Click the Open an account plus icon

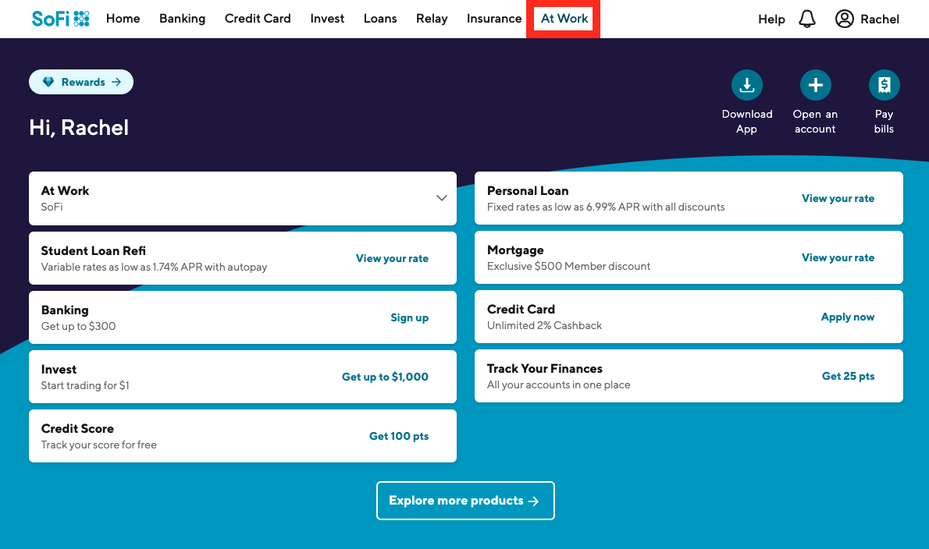coord(815,85)
